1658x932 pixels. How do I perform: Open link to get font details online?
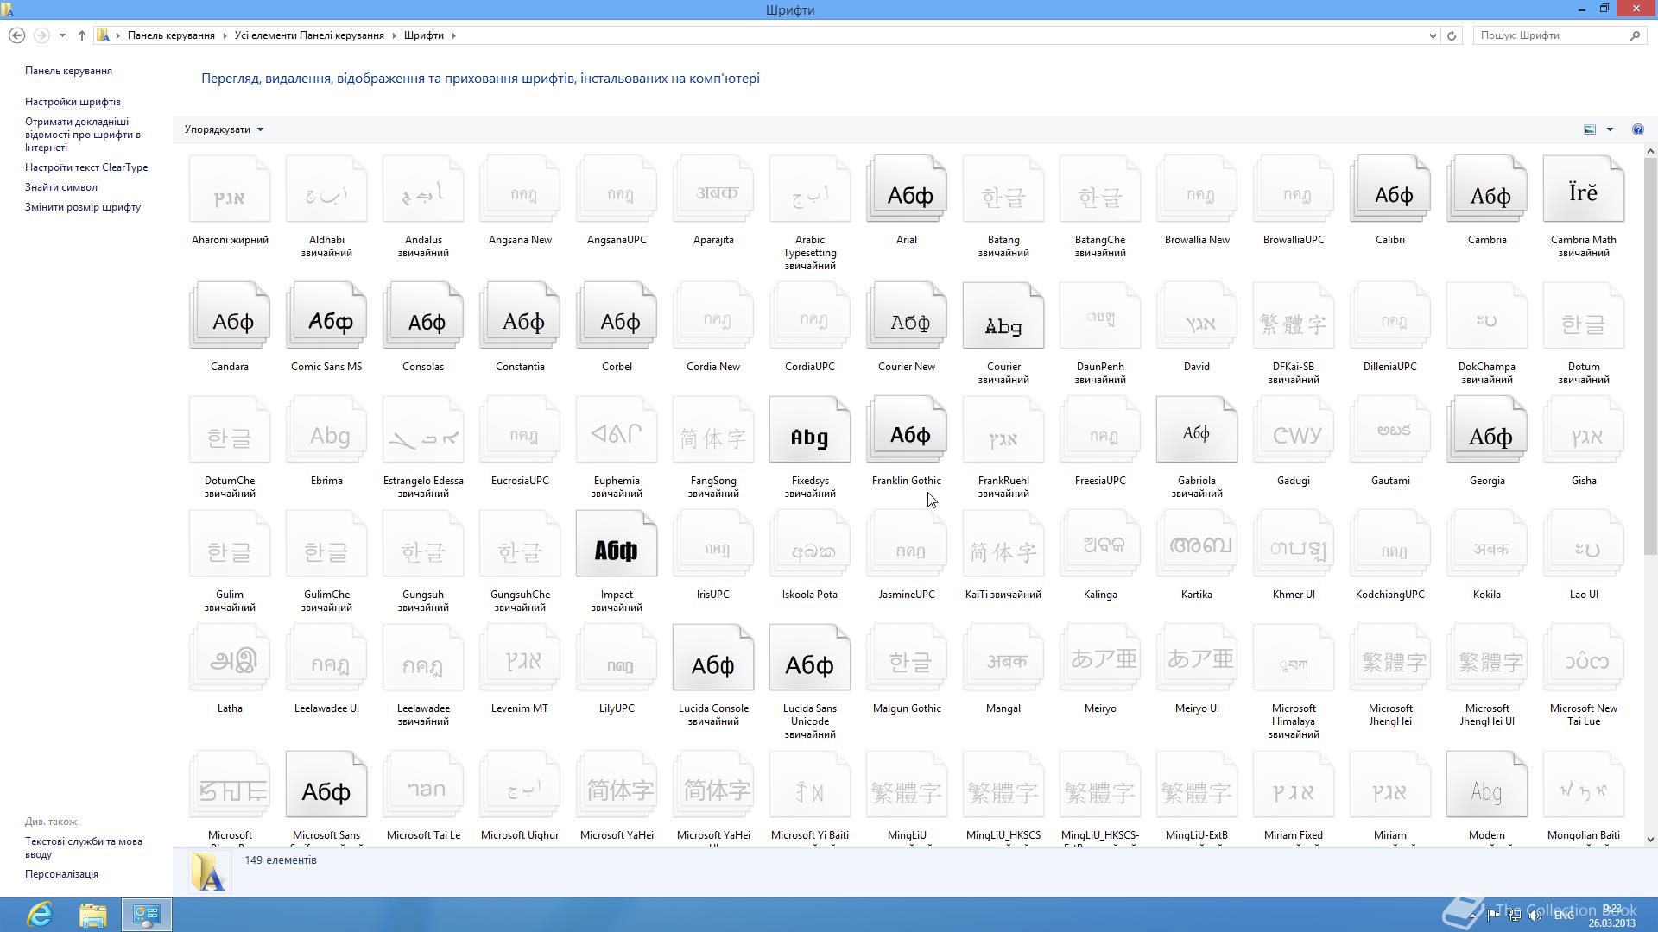point(82,135)
